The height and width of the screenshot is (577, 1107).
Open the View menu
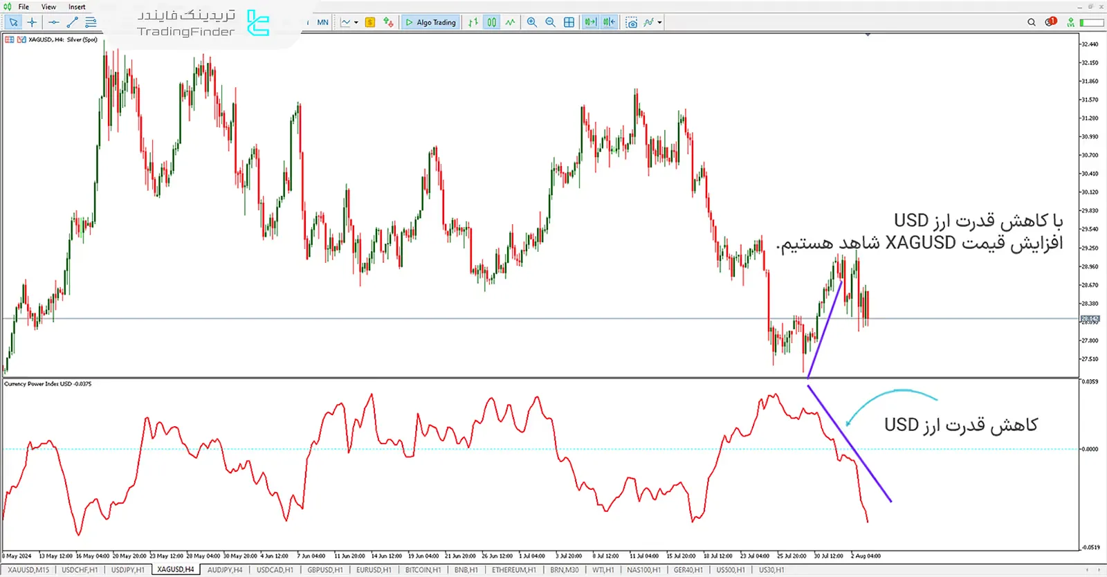coord(48,7)
